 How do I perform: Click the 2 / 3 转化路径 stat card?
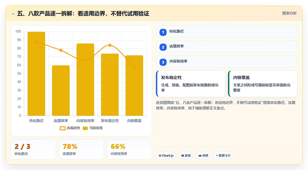tap(33, 149)
